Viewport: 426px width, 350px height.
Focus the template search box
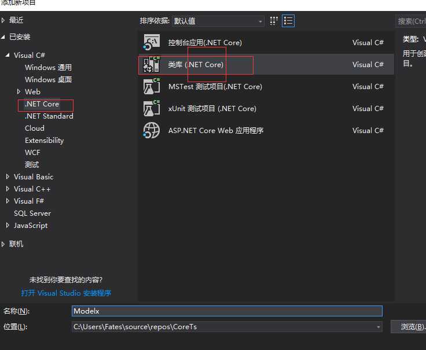(x=410, y=21)
